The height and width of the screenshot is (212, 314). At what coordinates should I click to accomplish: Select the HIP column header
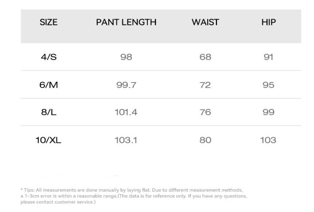268,23
